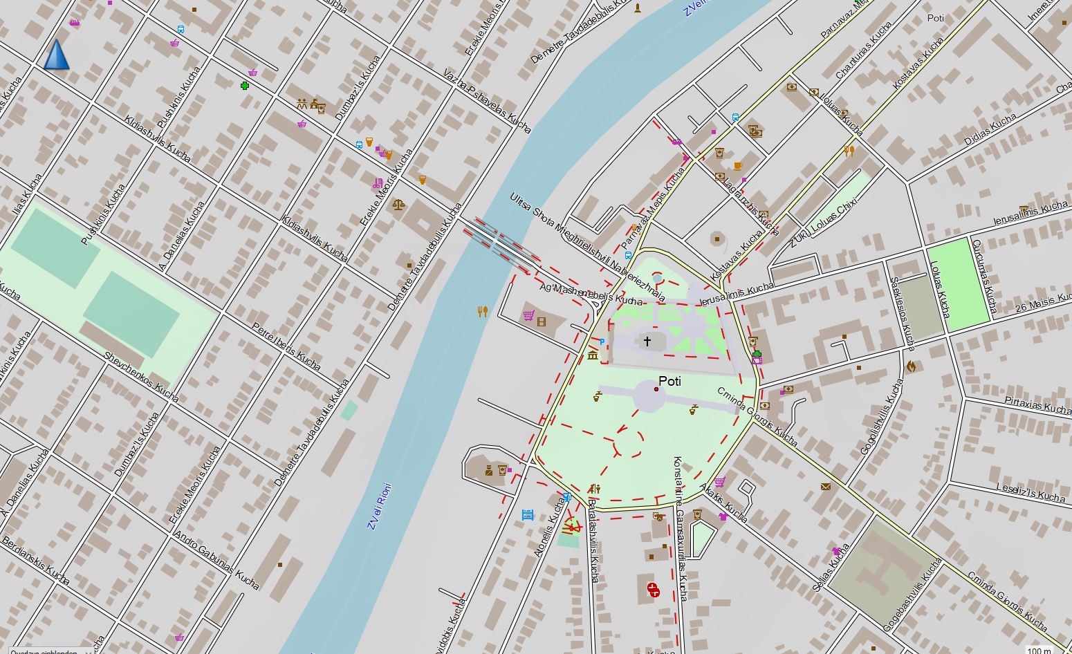Click the blue parking P icon
The image size is (1072, 654).
[x=602, y=342]
